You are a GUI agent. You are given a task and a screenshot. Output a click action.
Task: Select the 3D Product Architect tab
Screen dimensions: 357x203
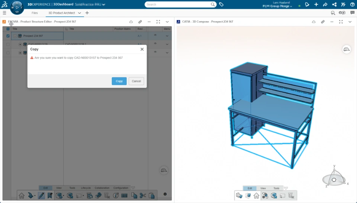coord(61,13)
